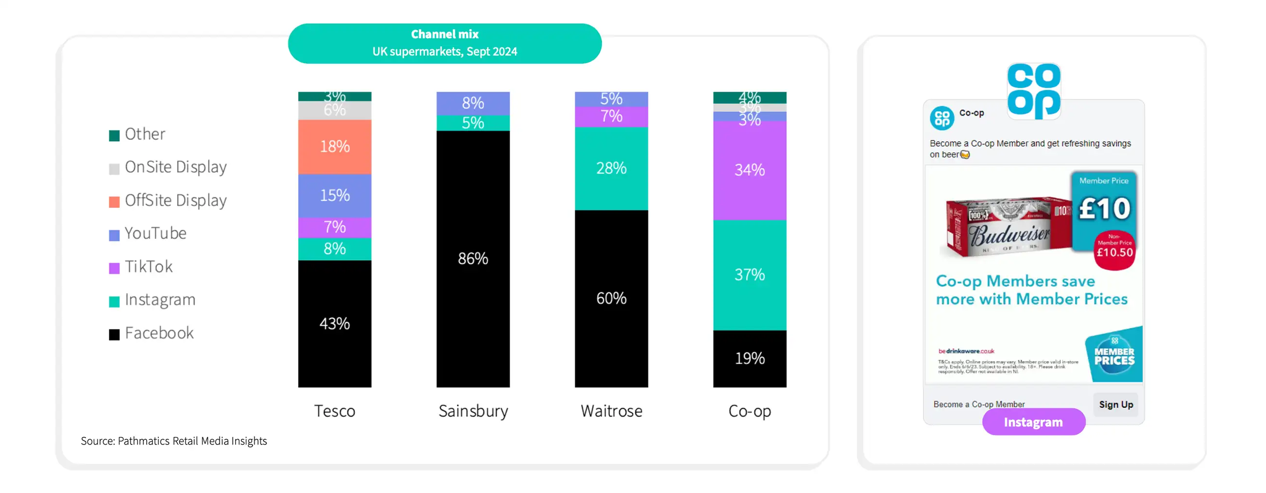
Task: Select the Other legend swatch
Action: (x=114, y=135)
